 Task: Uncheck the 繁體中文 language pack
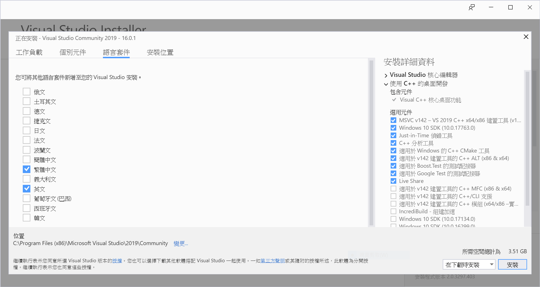(27, 169)
